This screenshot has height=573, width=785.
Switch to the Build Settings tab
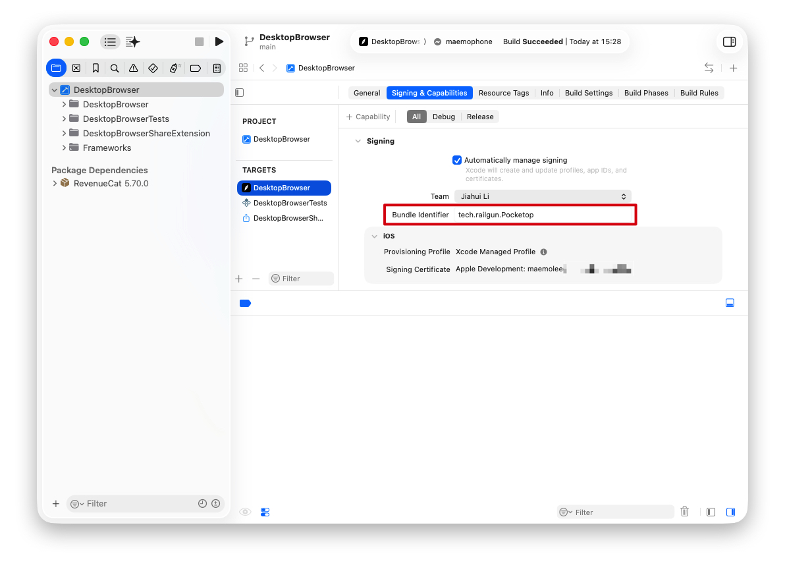click(x=588, y=93)
